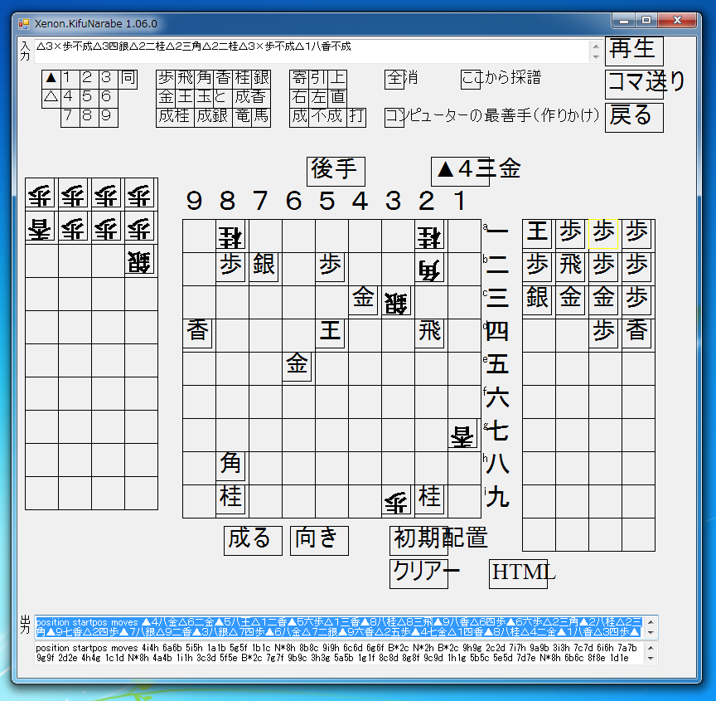Click number 9 in the coordinate keypad
This screenshot has width=716, height=701.
coord(109,117)
